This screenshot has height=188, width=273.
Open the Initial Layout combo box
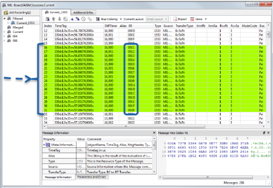click(x=157, y=19)
